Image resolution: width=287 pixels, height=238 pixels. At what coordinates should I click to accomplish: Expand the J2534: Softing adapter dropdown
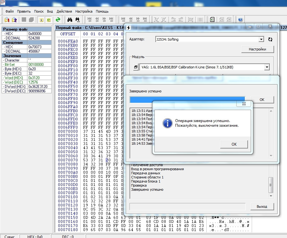261,39
